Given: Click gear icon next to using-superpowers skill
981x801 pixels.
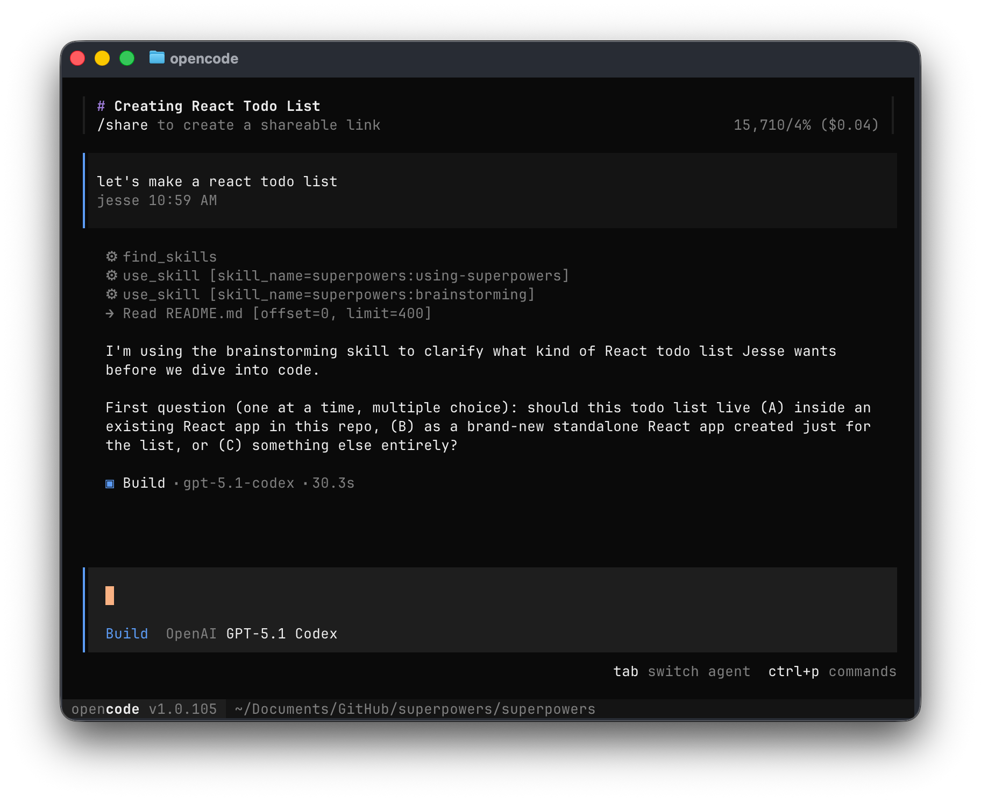Looking at the screenshot, I should (111, 276).
